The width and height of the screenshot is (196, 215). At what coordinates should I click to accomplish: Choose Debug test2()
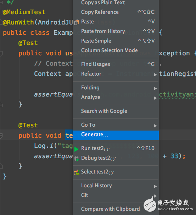[x=116, y=158]
